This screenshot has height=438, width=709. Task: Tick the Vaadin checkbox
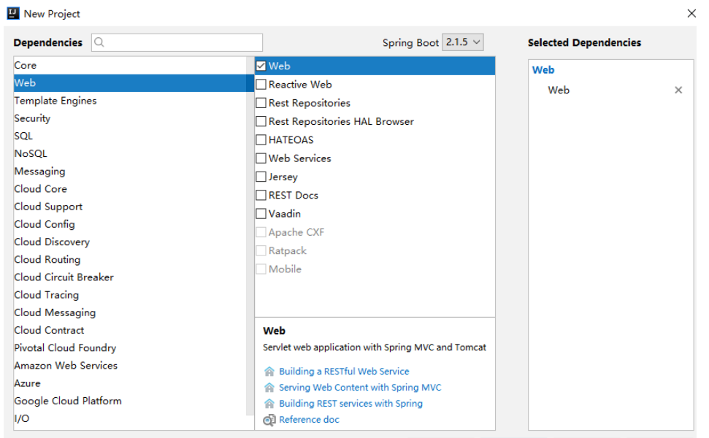261,213
